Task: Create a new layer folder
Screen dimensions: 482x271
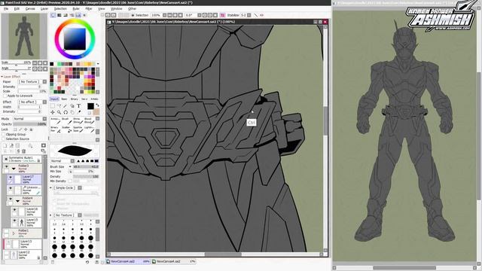Action: (x=17, y=145)
